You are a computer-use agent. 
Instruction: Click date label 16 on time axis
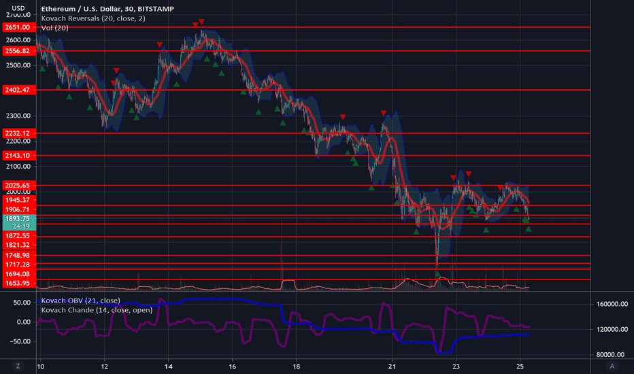click(232, 367)
